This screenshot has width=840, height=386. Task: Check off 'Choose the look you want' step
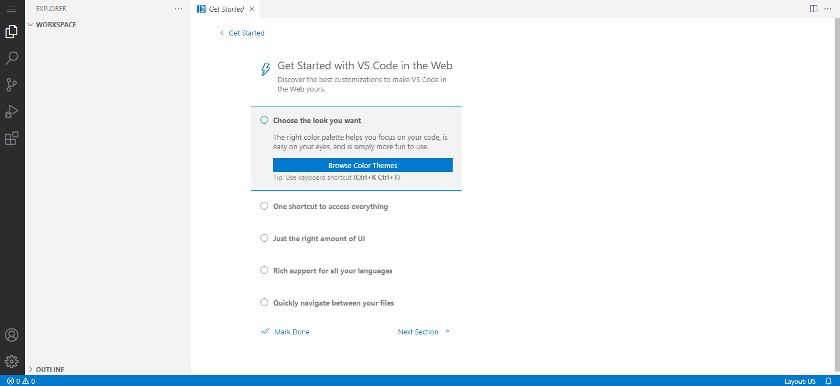pyautogui.click(x=264, y=120)
